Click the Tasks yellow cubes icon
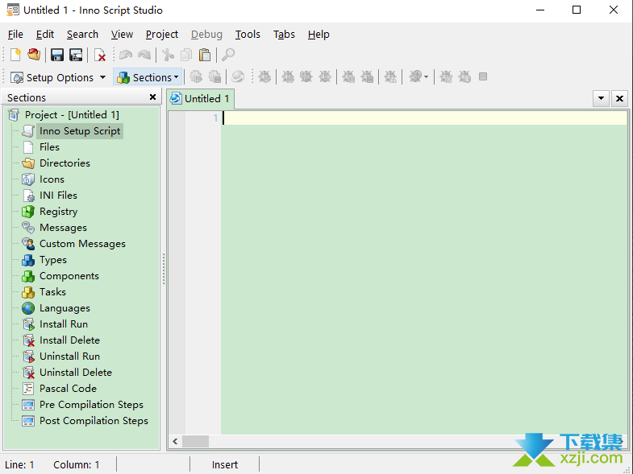Image resolution: width=633 pixels, height=474 pixels. click(x=28, y=292)
